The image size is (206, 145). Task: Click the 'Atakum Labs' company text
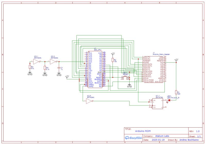[x=162, y=136]
